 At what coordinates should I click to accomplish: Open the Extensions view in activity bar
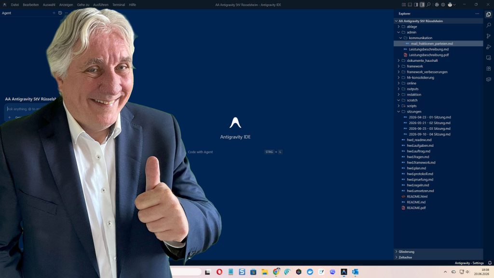coord(488,69)
